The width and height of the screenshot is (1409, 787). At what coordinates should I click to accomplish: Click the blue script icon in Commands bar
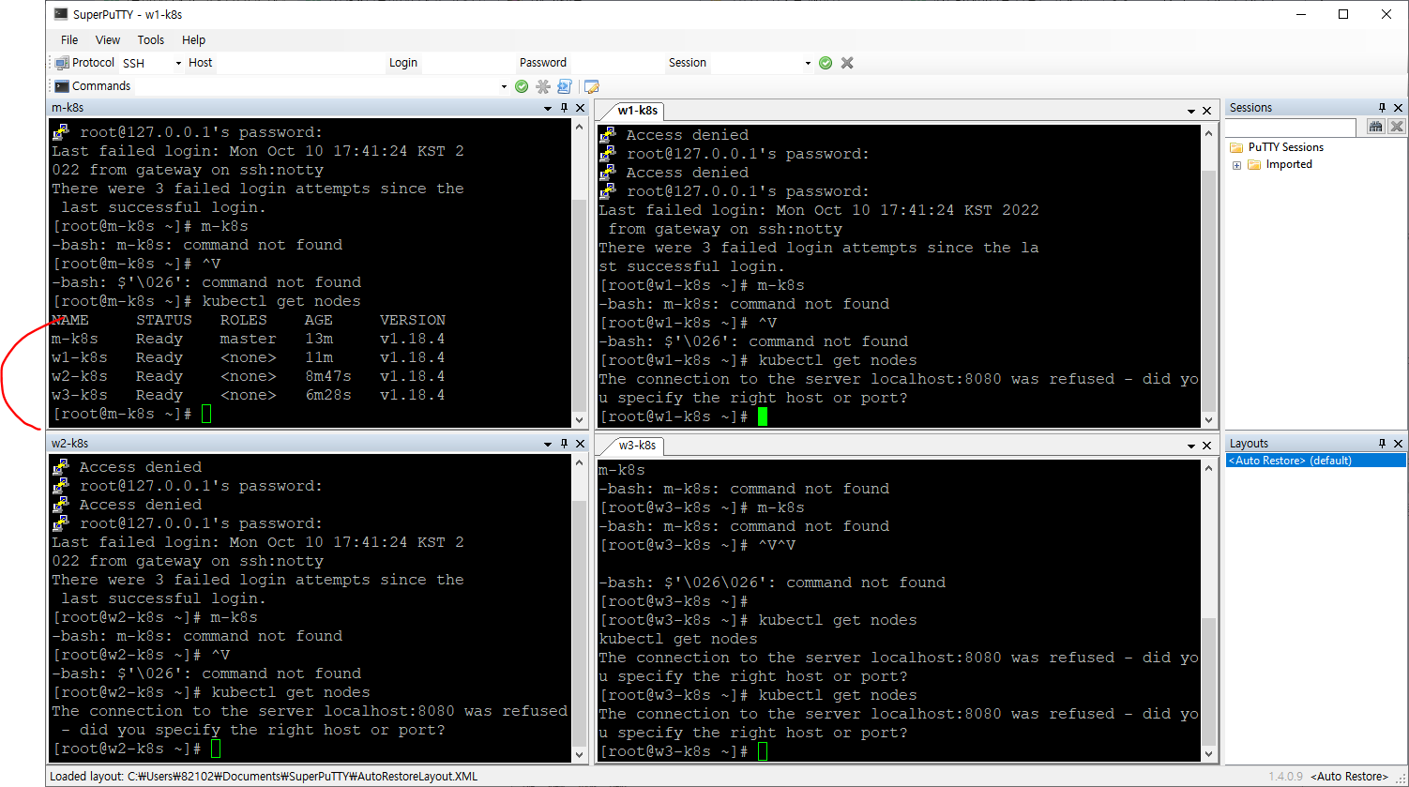[564, 86]
